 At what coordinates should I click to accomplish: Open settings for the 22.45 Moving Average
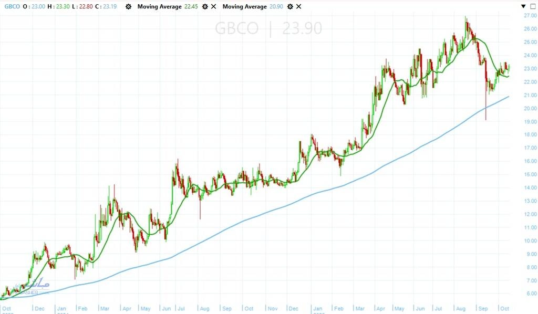[205, 6]
